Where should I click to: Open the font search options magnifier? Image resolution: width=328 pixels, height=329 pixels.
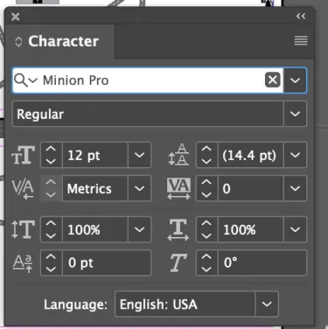tap(25, 80)
